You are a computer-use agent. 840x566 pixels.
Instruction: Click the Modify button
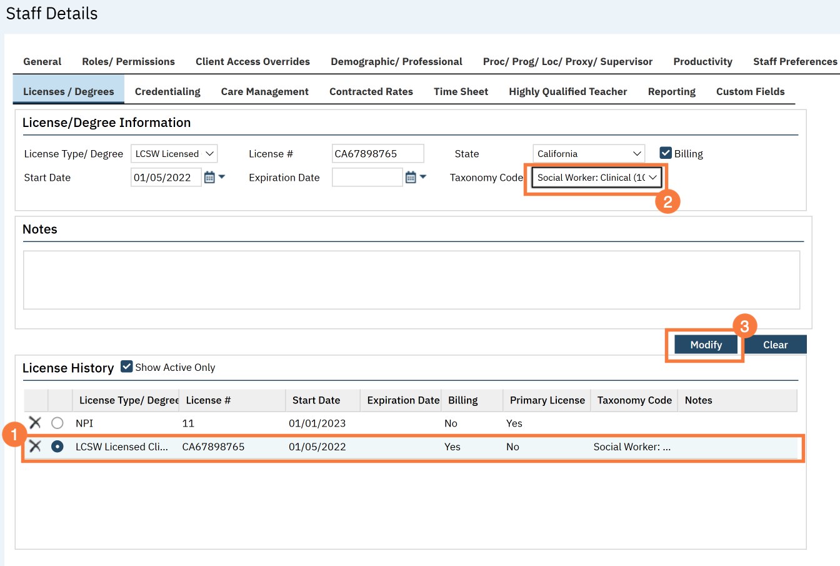(x=706, y=345)
